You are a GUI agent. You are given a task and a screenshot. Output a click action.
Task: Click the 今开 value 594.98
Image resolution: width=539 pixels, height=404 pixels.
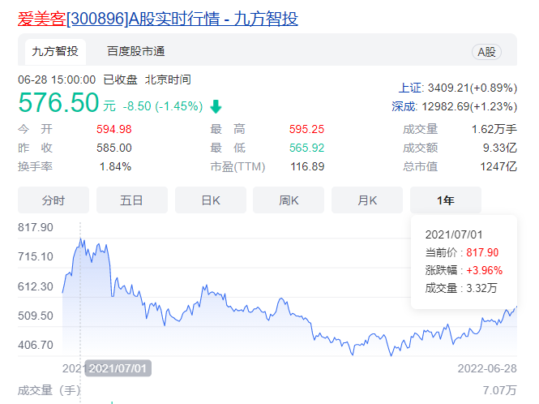point(114,129)
